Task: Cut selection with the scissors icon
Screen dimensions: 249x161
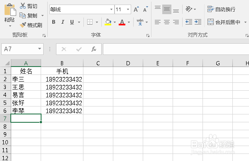Action: (x=23, y=6)
